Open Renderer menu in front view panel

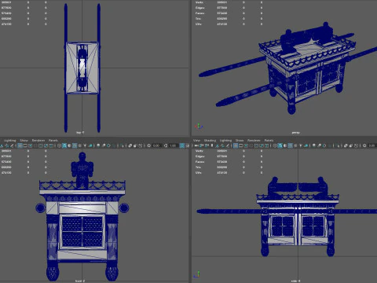pyautogui.click(x=38, y=140)
